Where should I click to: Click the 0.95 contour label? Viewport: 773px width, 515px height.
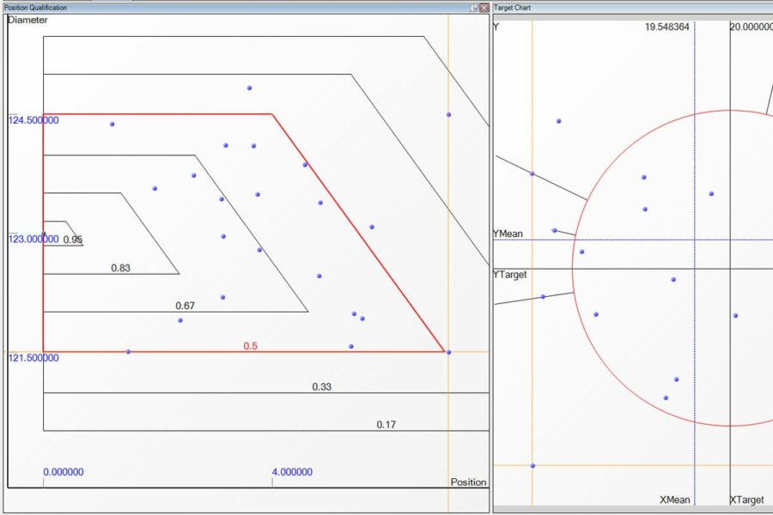tap(72, 240)
